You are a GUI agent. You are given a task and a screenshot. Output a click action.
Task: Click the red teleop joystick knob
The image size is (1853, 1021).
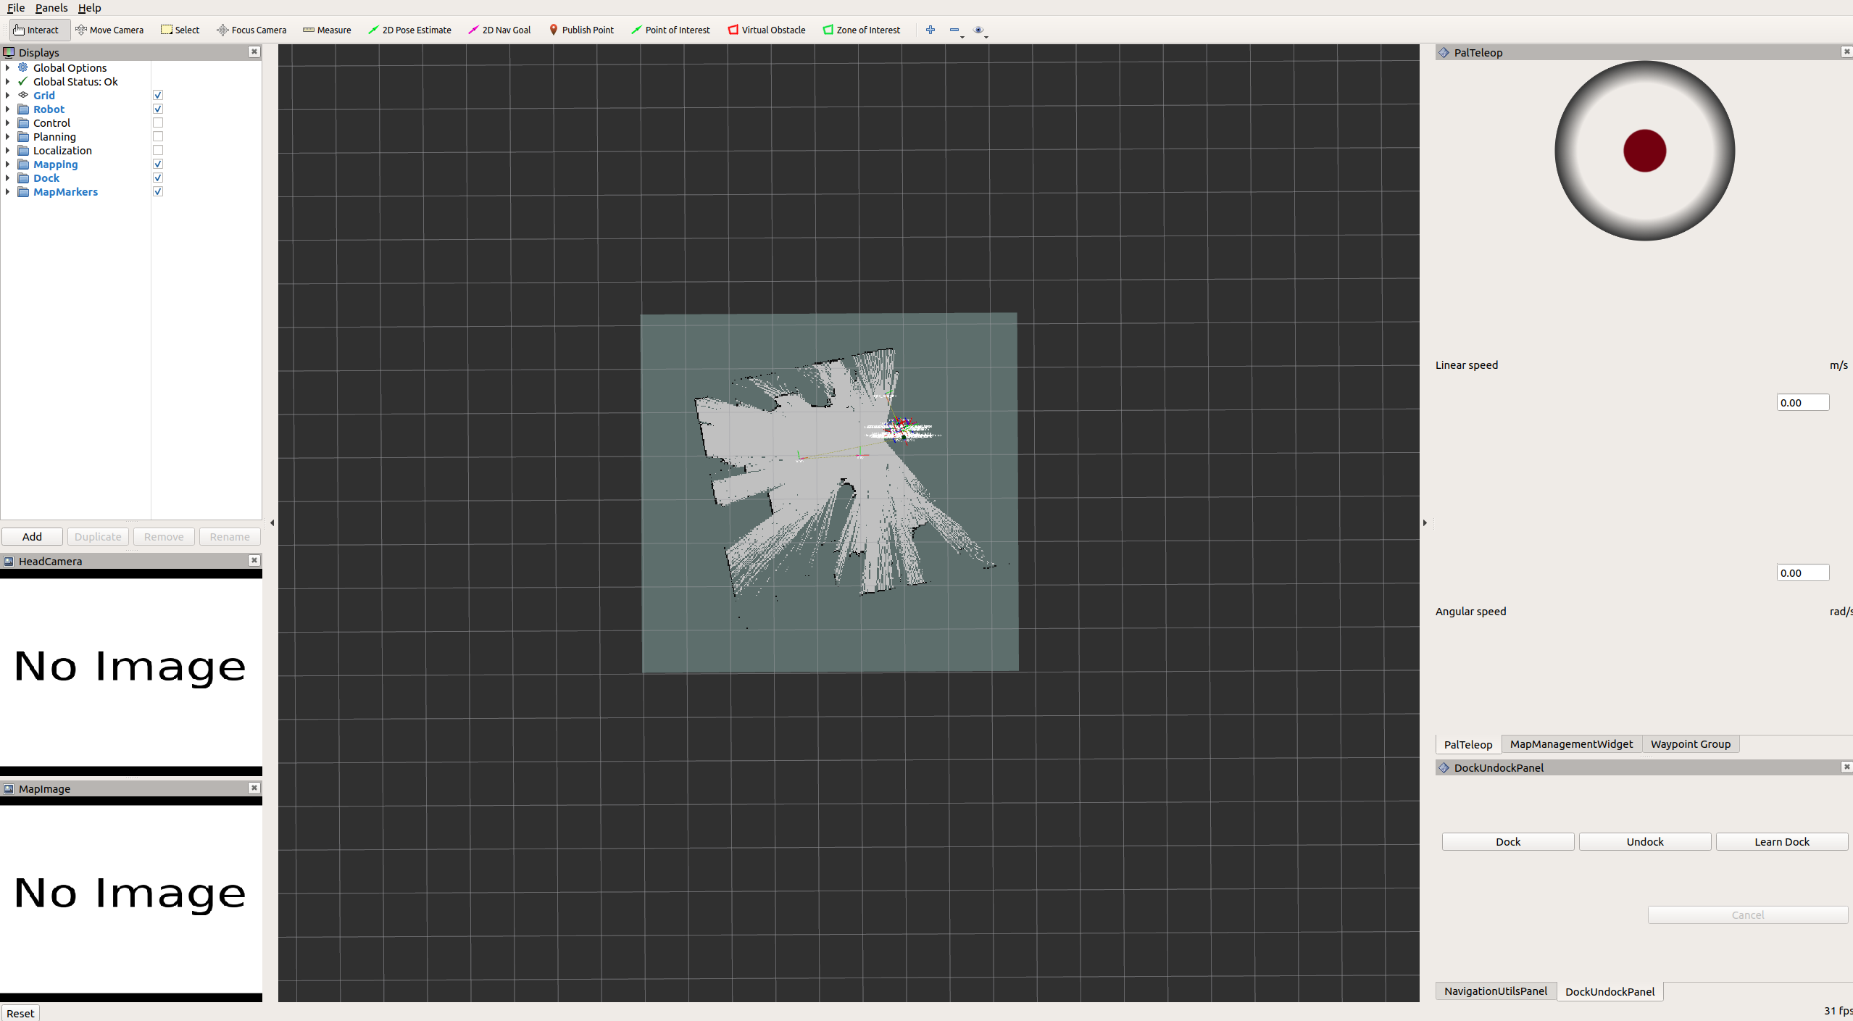coord(1644,151)
